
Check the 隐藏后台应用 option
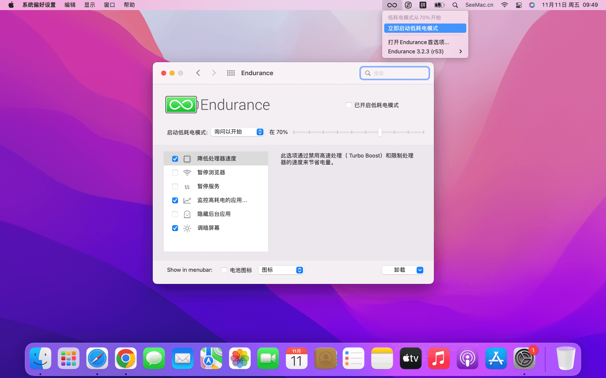(175, 214)
